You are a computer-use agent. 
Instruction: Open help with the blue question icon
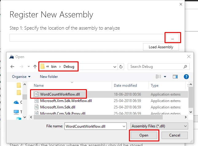tap(186, 77)
